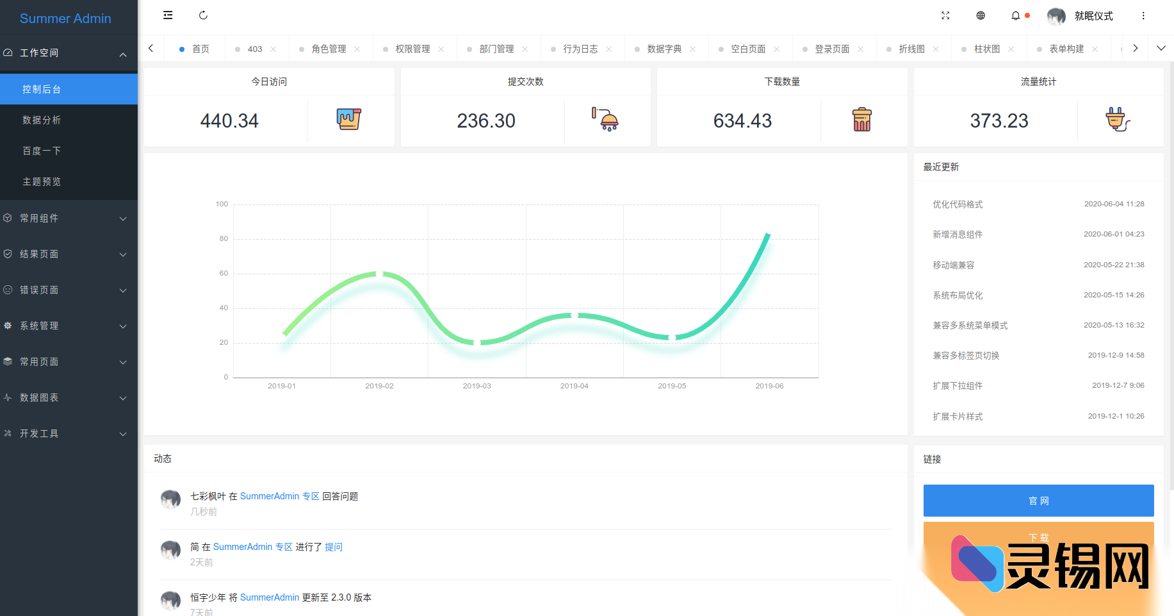Click the 官网 button
Screen dimensions: 1174x616
pyautogui.click(x=1038, y=500)
